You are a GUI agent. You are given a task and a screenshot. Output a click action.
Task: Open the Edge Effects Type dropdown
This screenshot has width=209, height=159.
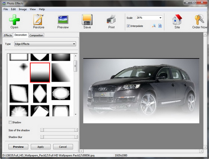coord(45,44)
